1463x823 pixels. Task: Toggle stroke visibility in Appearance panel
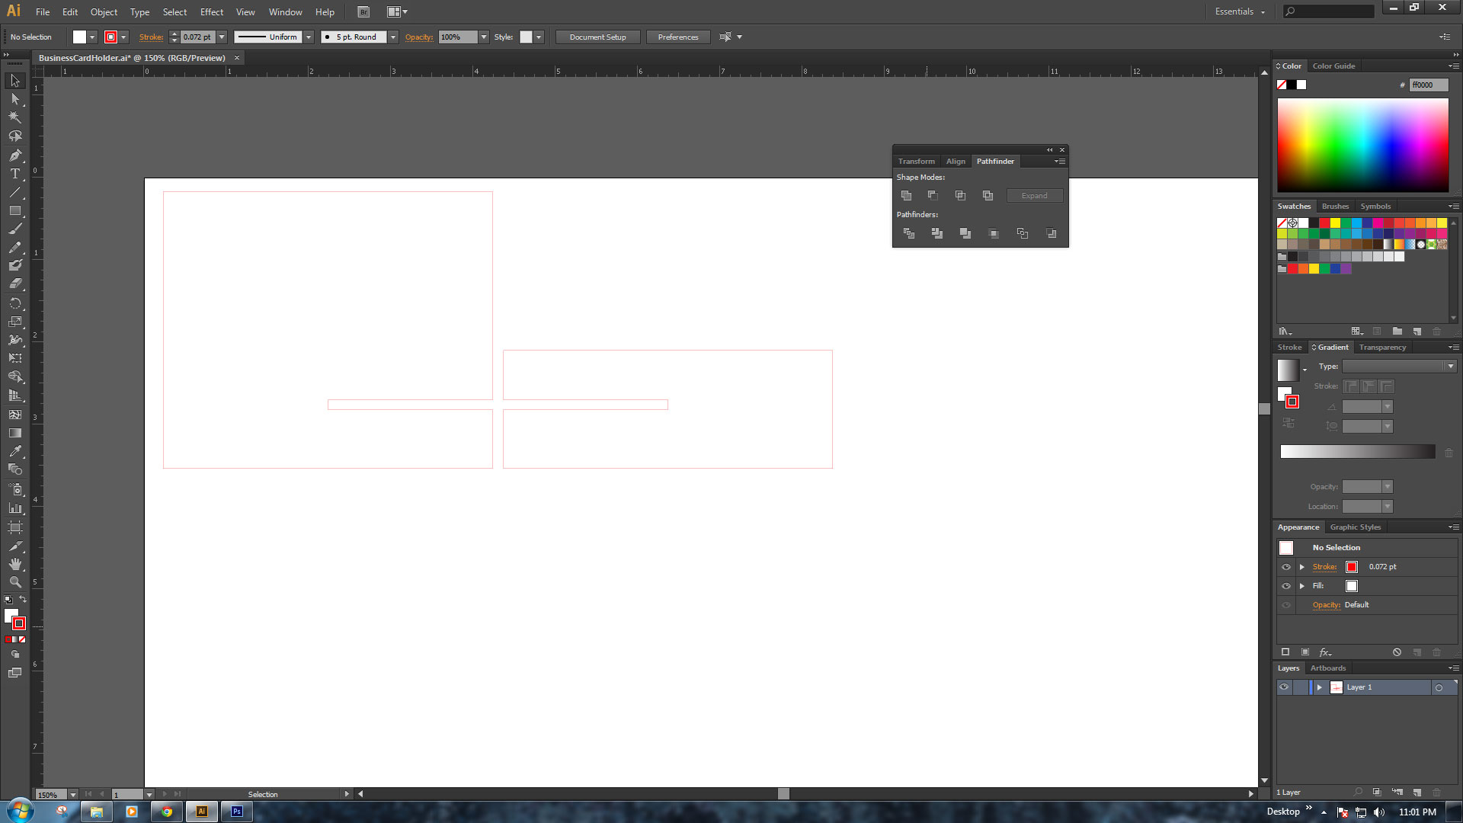coord(1285,567)
